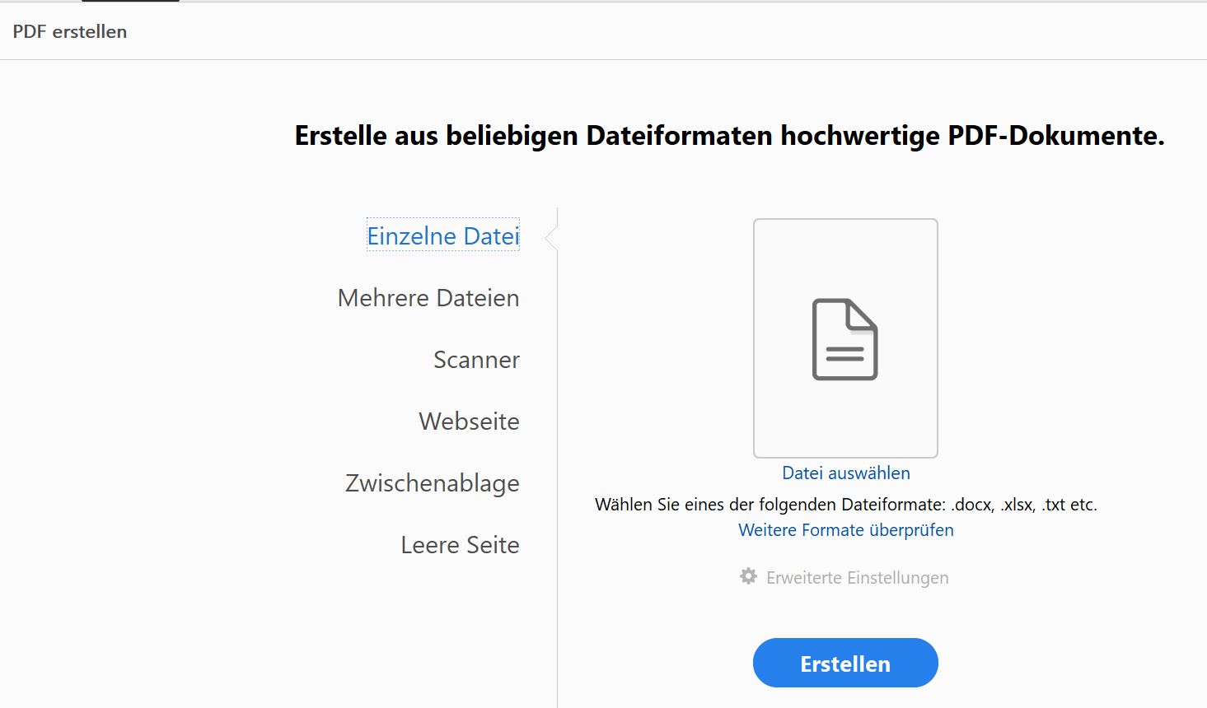Pick Scanner from the source list

pyautogui.click(x=476, y=360)
